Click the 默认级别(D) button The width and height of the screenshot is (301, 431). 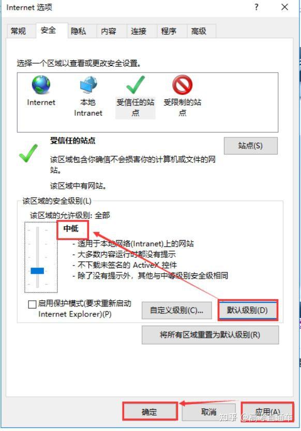click(248, 310)
